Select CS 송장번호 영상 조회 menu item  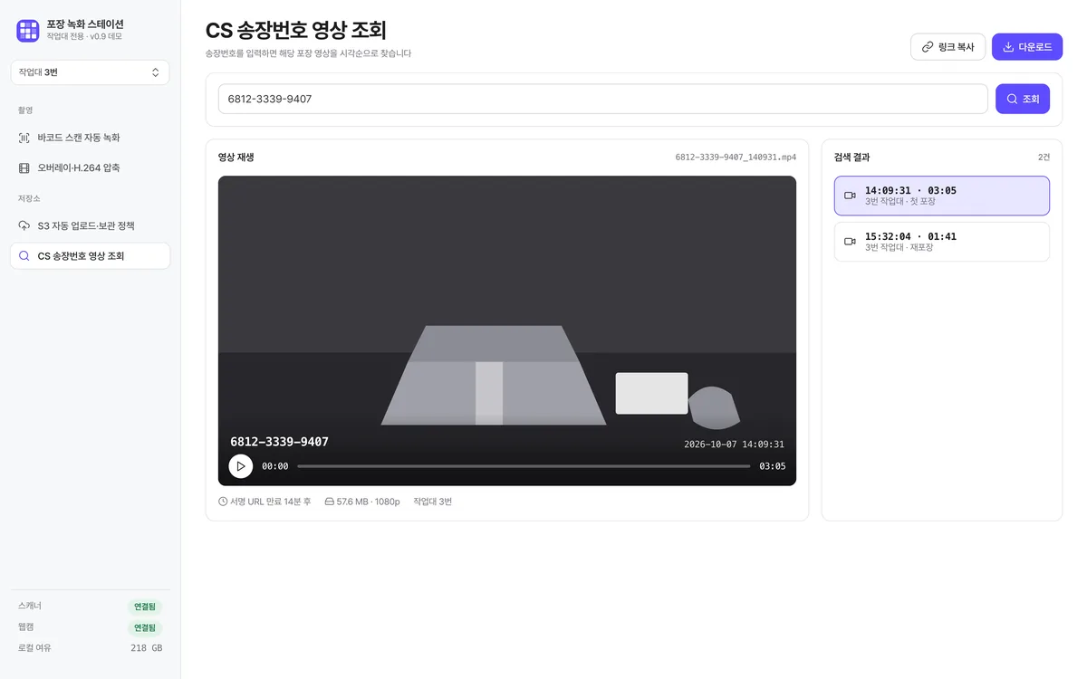(x=90, y=256)
